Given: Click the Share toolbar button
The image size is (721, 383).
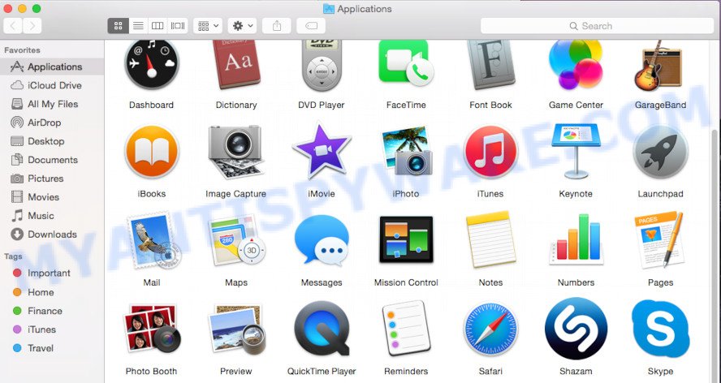Looking at the screenshot, I should click(277, 26).
